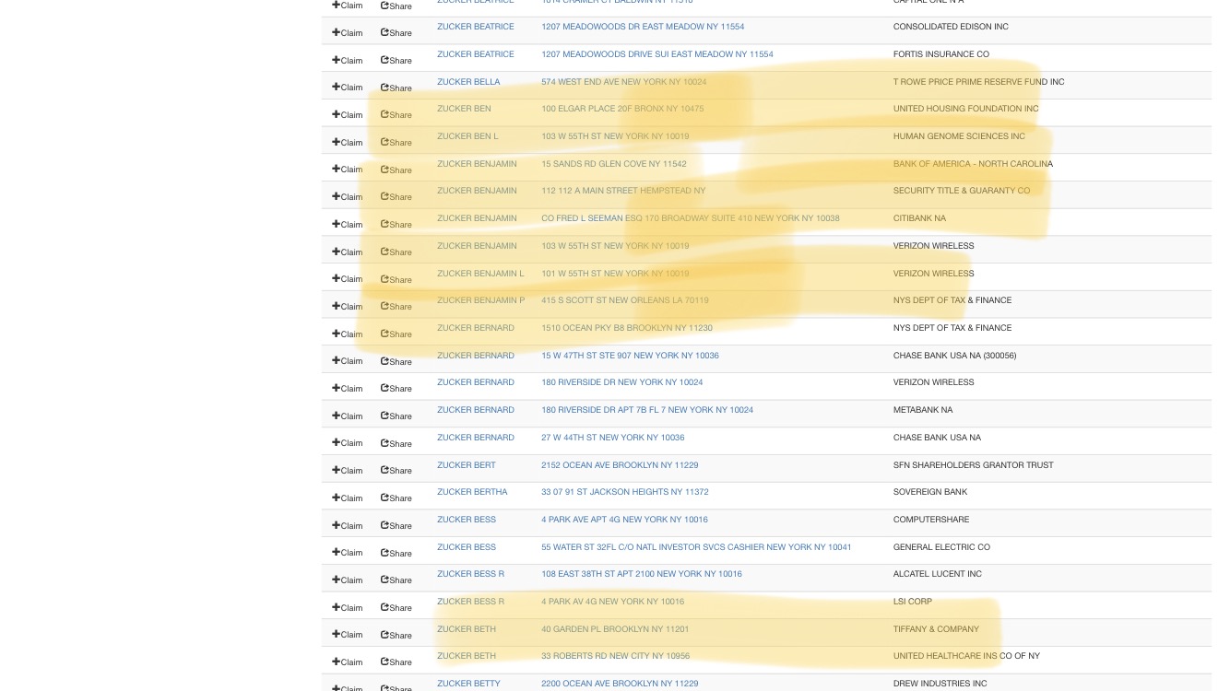Open address 100 Elgar Place 20F Bronx
This screenshot has height=691, width=1230.
pos(622,109)
